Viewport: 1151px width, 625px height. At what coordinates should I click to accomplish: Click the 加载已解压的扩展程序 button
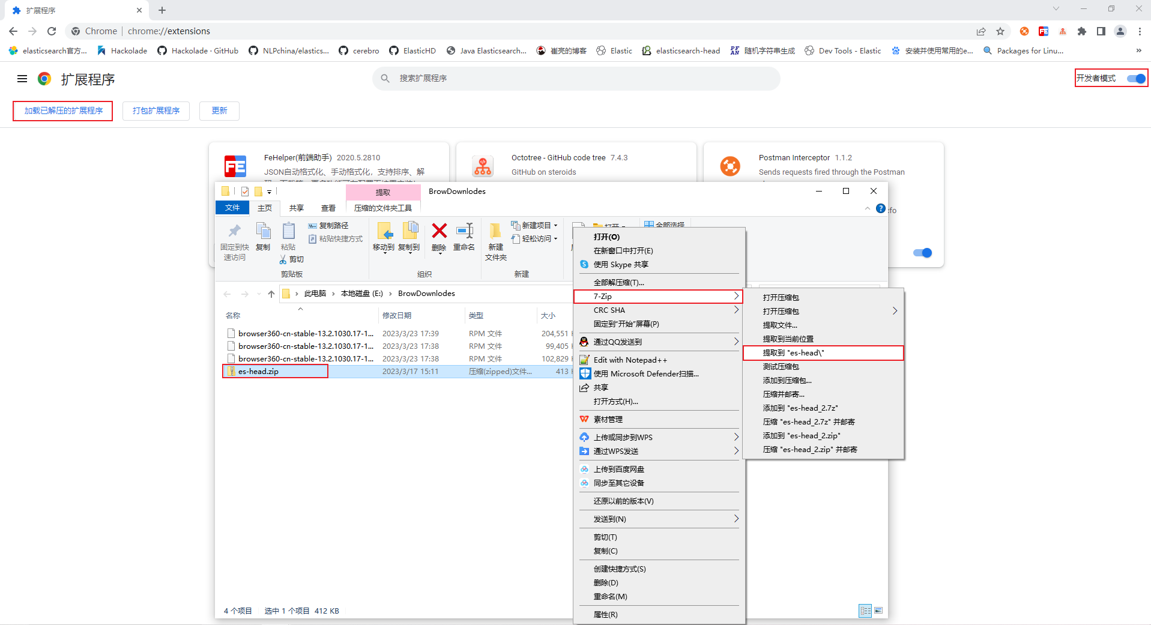62,110
